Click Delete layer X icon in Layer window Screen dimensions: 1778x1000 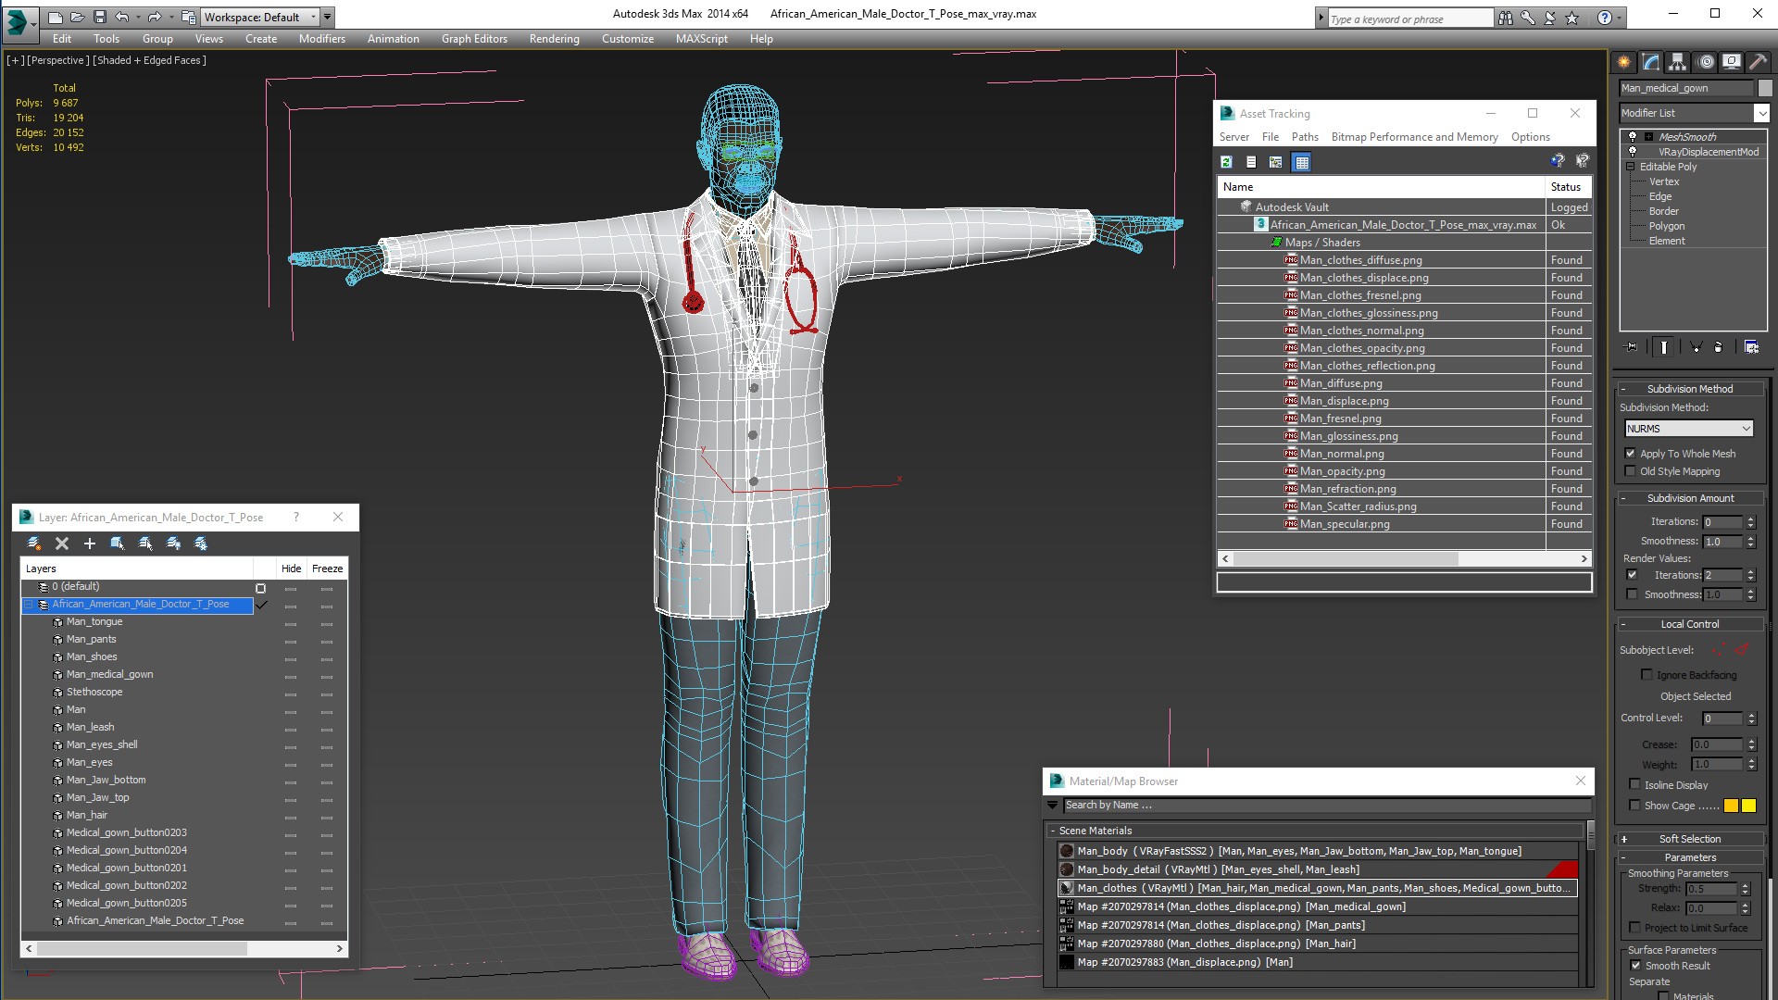62,544
